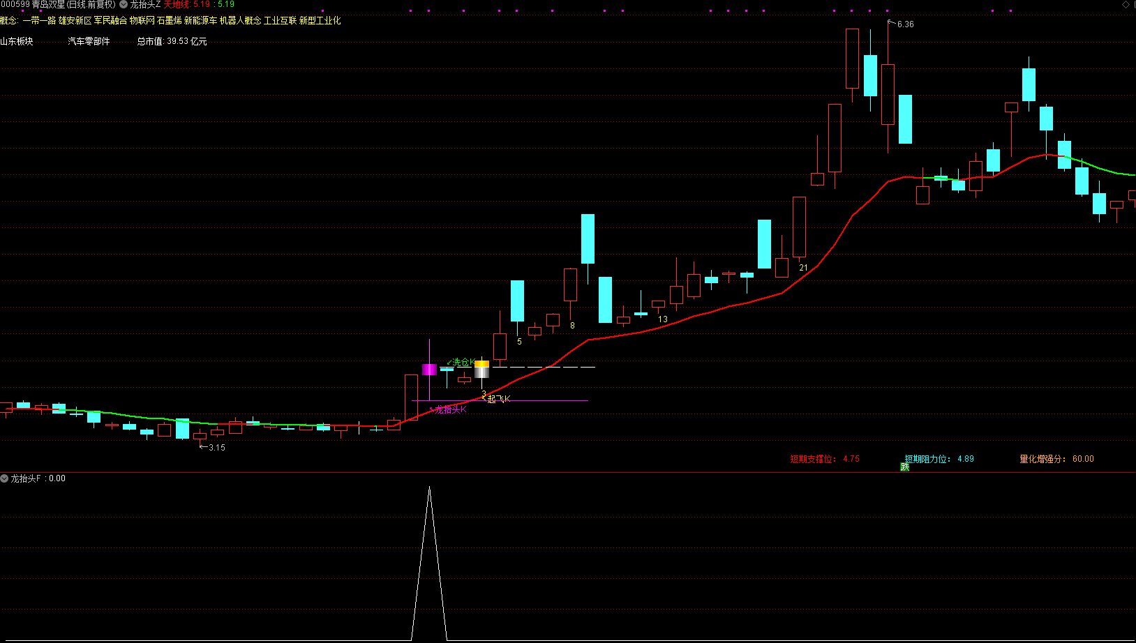
Task: Click the 汽车零部件 industry label
Action: tap(89, 42)
